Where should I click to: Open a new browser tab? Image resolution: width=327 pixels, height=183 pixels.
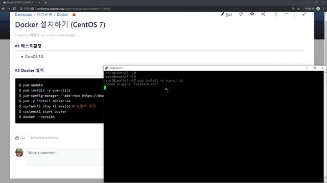(x=45, y=3)
